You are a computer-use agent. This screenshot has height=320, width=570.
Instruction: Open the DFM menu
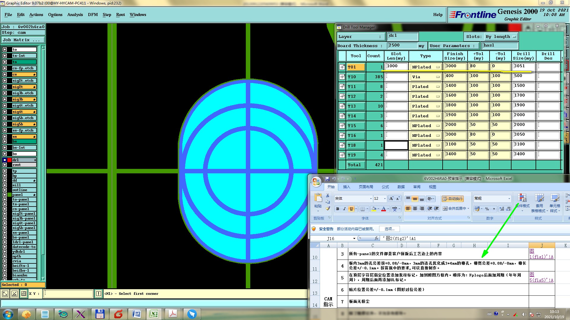tap(93, 15)
